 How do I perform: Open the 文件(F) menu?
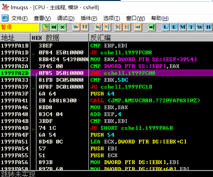point(20,18)
